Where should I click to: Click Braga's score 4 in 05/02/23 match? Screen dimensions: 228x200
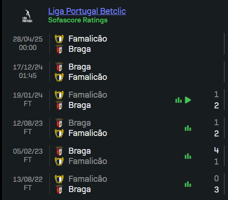(216, 150)
